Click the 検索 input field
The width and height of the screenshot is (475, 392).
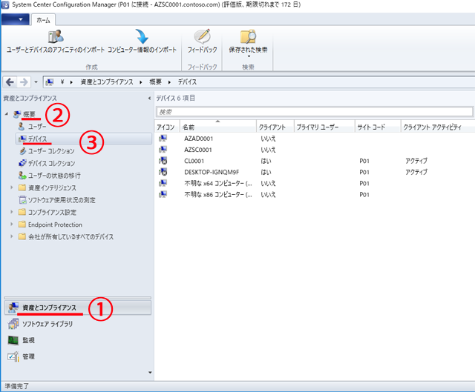tap(314, 112)
